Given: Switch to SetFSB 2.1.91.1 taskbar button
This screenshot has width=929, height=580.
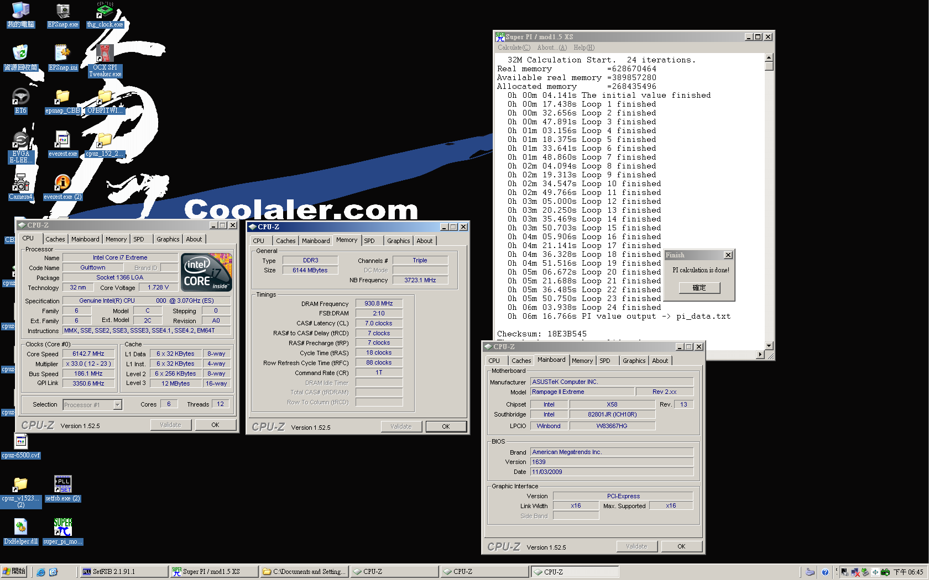Looking at the screenshot, I should coord(124,572).
